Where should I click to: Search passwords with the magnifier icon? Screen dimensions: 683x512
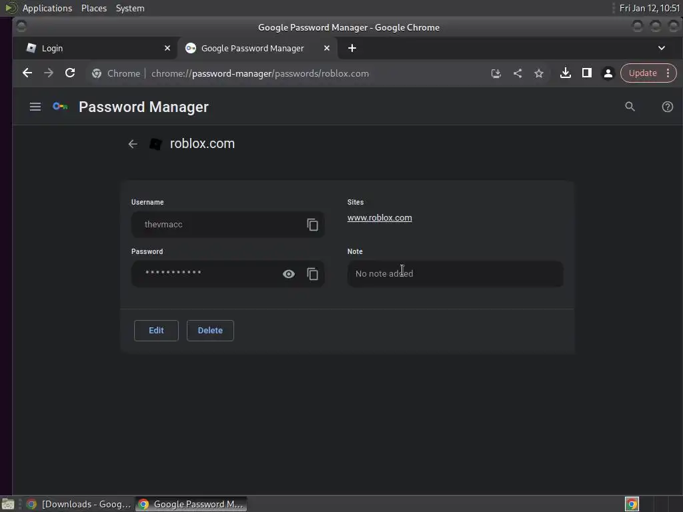click(630, 107)
